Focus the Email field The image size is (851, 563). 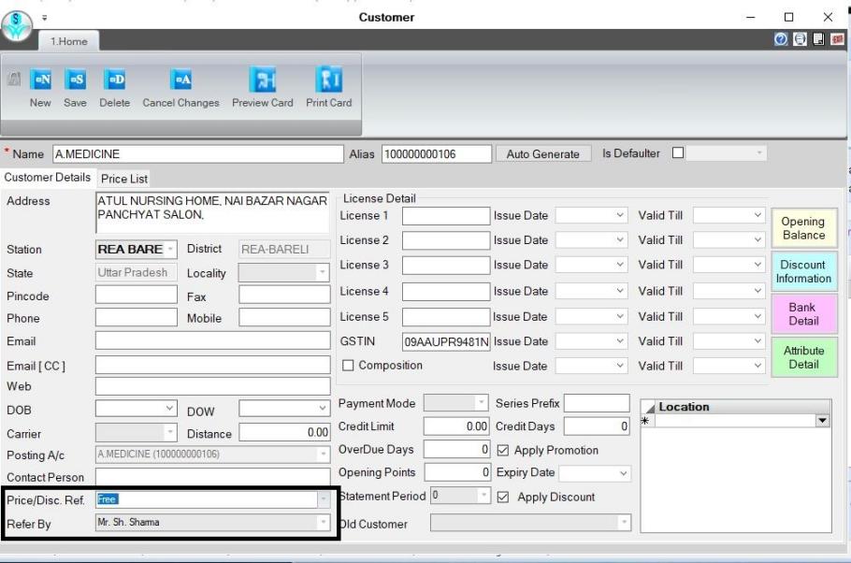click(x=213, y=341)
